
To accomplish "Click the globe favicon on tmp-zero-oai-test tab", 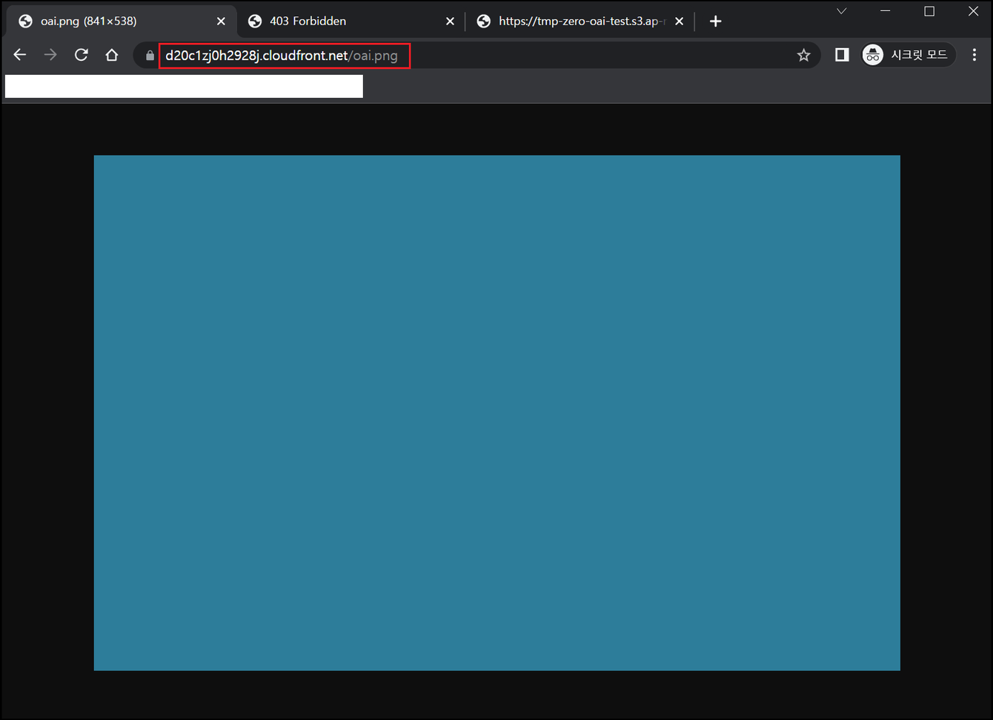I will pyautogui.click(x=484, y=21).
